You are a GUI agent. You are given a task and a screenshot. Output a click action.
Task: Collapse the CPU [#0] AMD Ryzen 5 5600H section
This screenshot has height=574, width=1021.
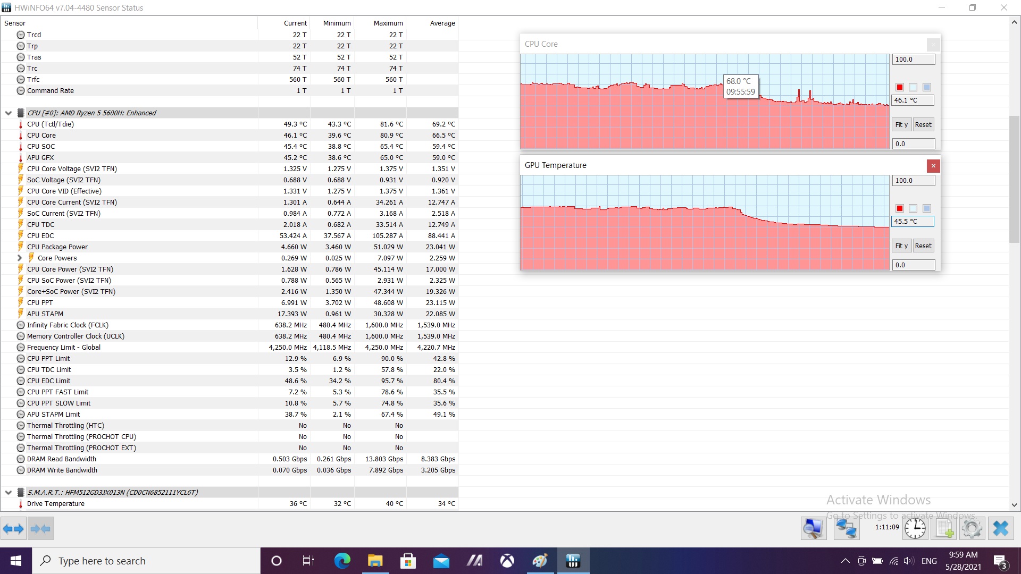click(8, 113)
